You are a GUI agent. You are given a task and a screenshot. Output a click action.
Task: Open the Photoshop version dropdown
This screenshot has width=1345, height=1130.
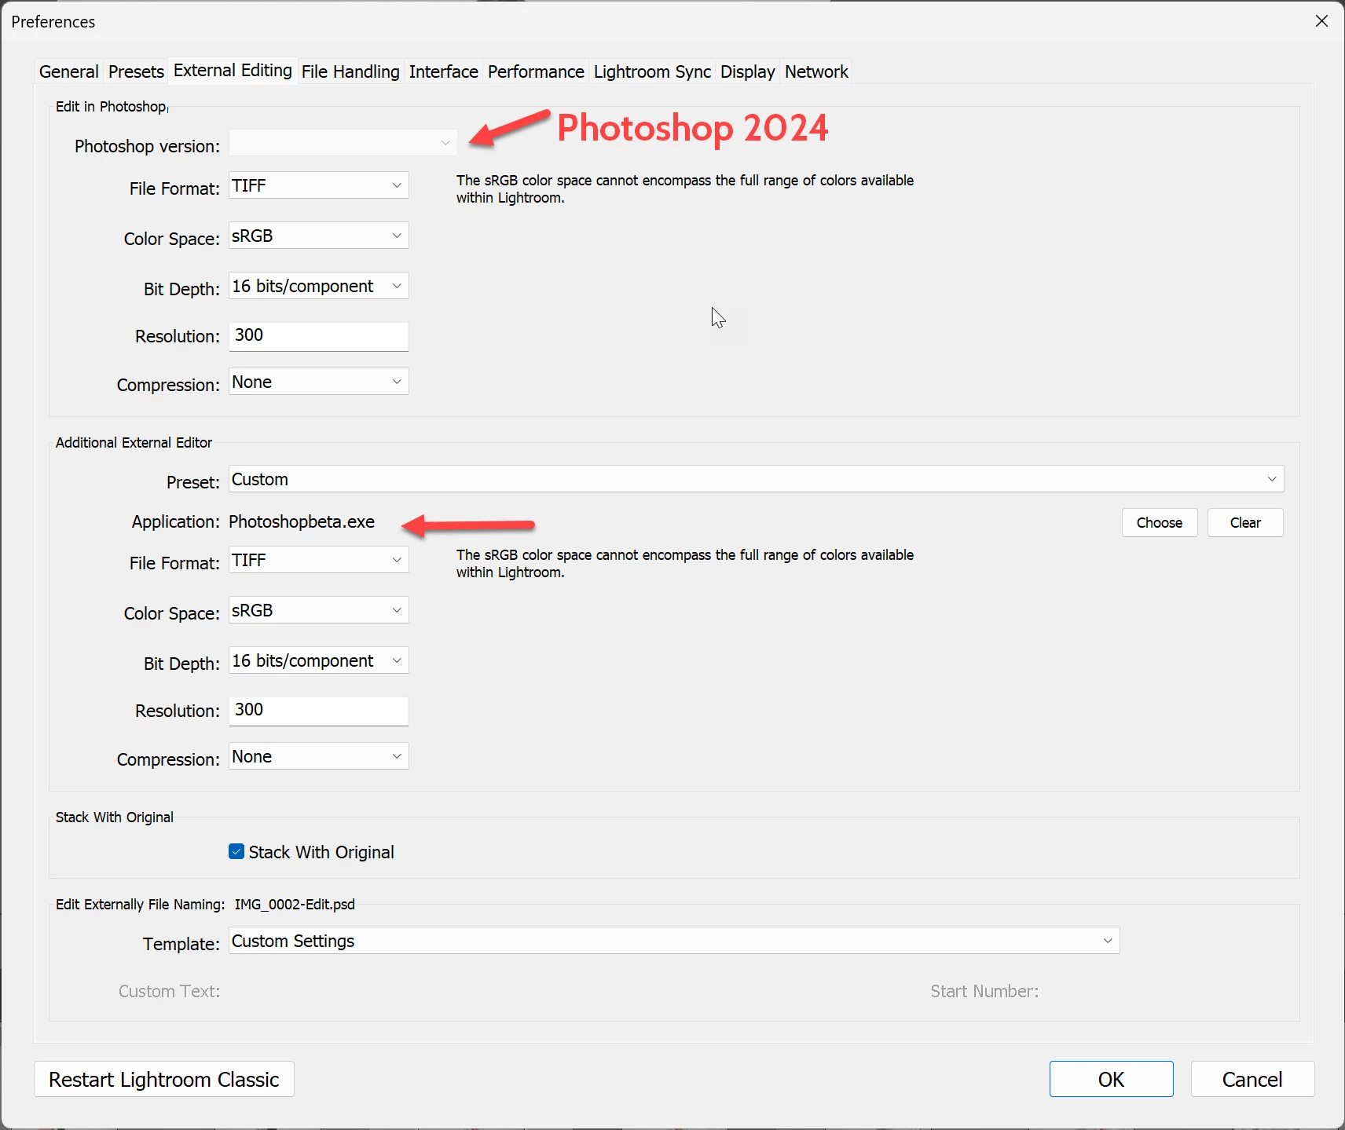pos(343,143)
